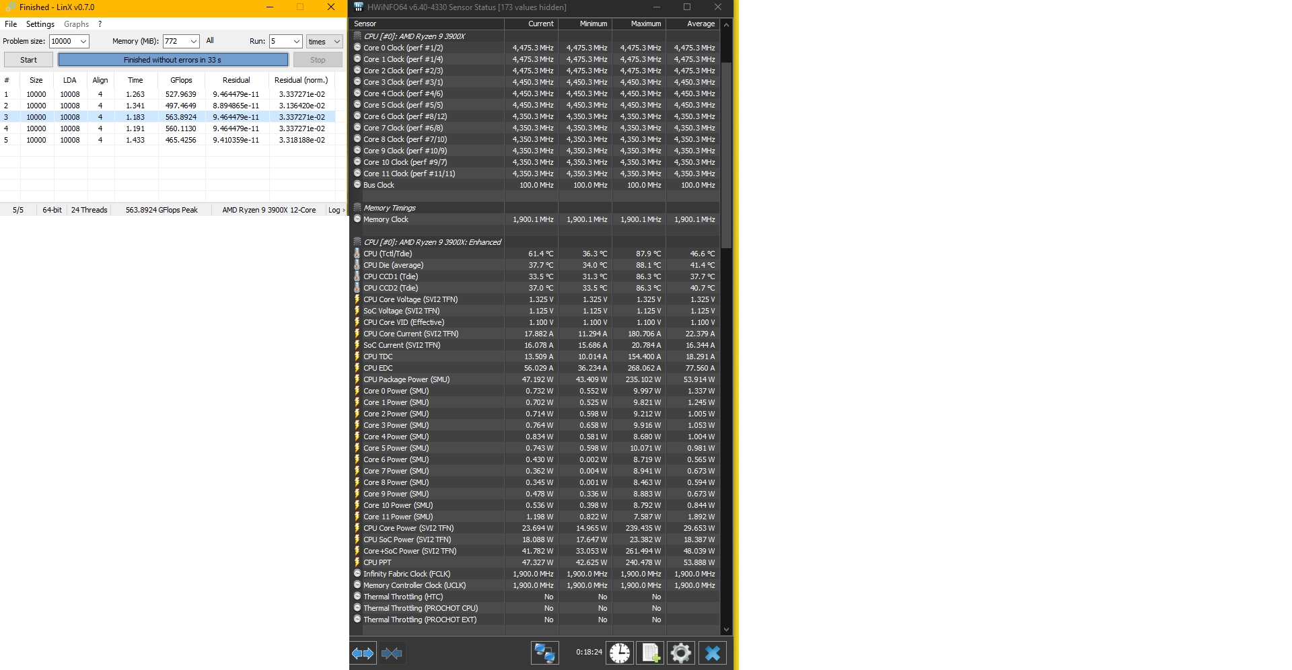
Task: Close sensors with the blue X icon
Action: point(713,653)
